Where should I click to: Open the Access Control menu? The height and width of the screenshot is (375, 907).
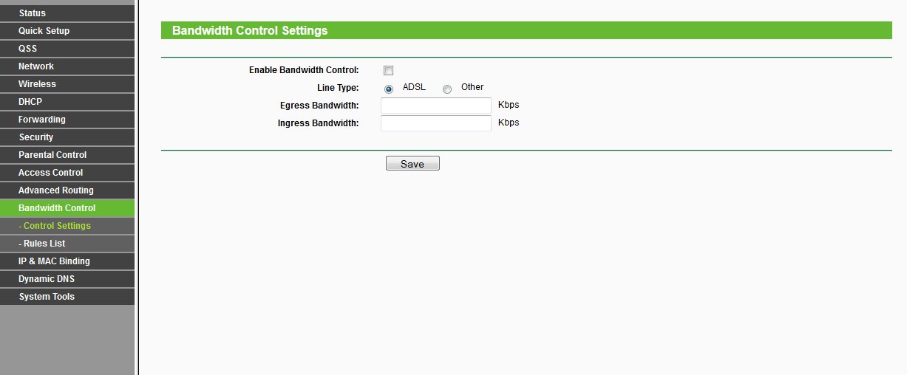coord(51,173)
